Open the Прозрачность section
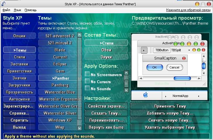Viewport: 213px width, 140px height. [x=19, y=92]
